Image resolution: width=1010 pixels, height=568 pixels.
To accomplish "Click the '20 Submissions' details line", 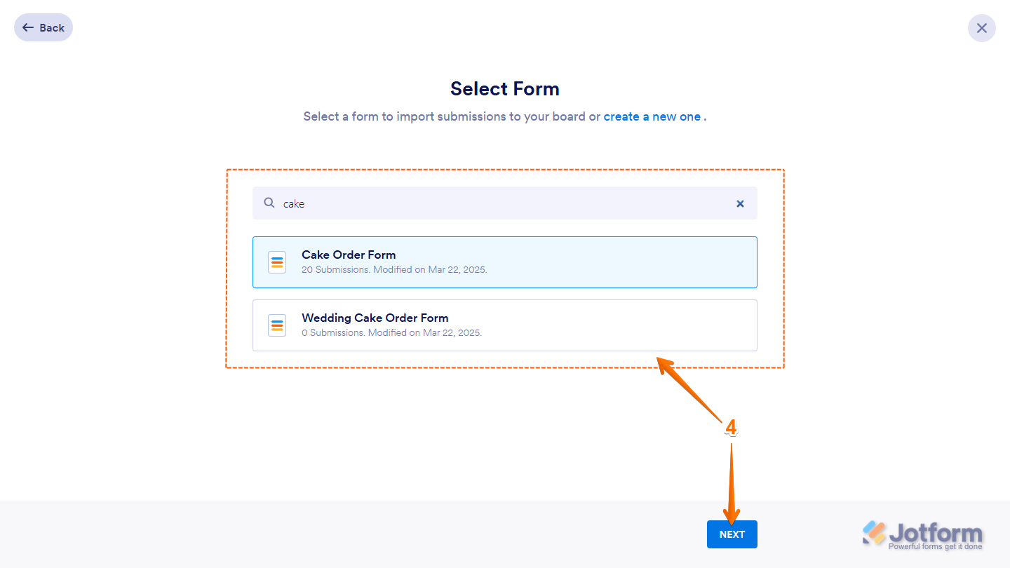I will [393, 269].
